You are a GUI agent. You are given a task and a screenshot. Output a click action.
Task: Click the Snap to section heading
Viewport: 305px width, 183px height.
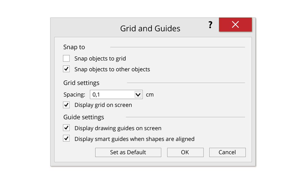[74, 47]
